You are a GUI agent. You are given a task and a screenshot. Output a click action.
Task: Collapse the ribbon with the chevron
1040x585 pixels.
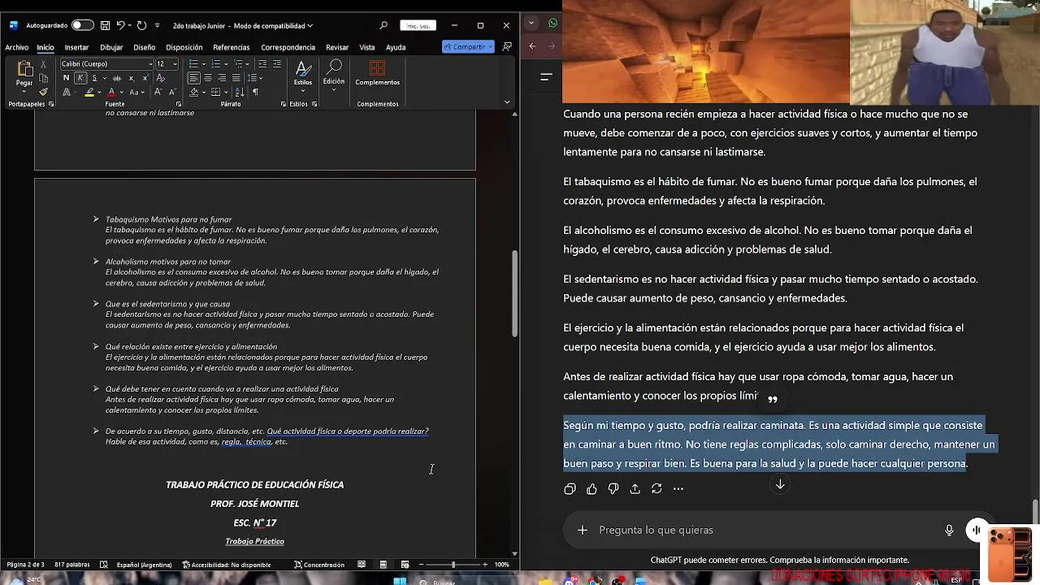click(x=507, y=102)
